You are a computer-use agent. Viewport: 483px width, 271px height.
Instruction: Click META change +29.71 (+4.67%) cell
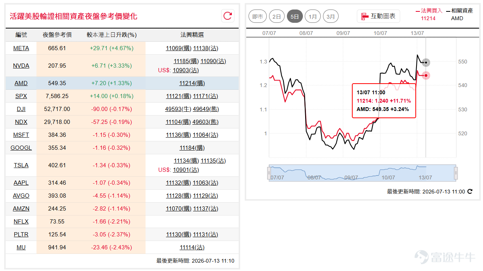[x=111, y=48]
